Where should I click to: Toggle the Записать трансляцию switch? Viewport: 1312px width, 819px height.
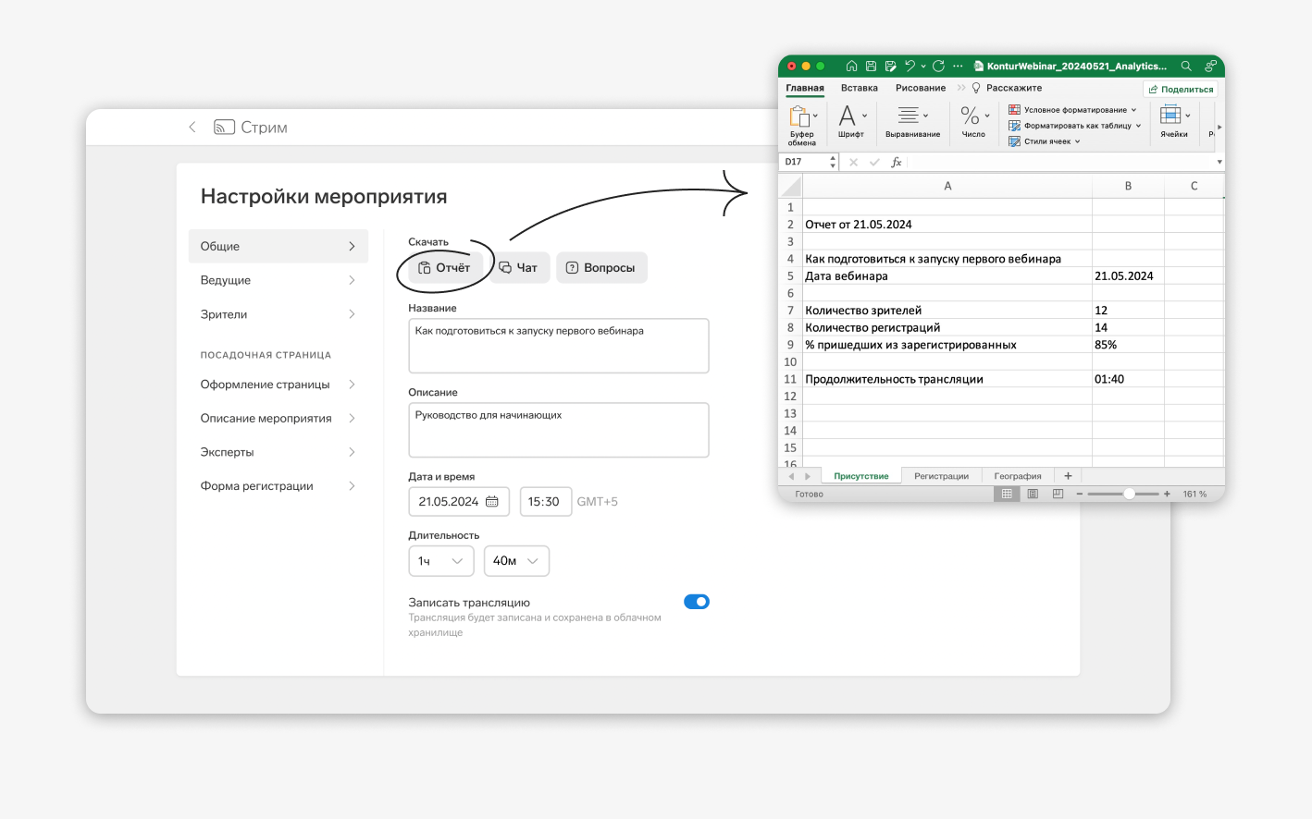697,602
